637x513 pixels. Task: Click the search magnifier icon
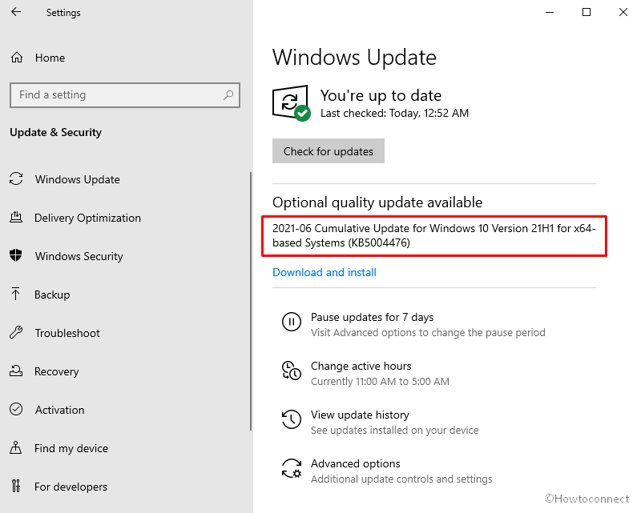pyautogui.click(x=228, y=94)
